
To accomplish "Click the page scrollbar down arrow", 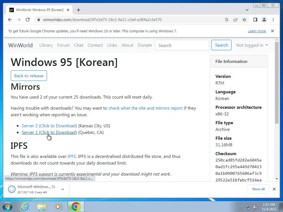I will [x=277, y=179].
